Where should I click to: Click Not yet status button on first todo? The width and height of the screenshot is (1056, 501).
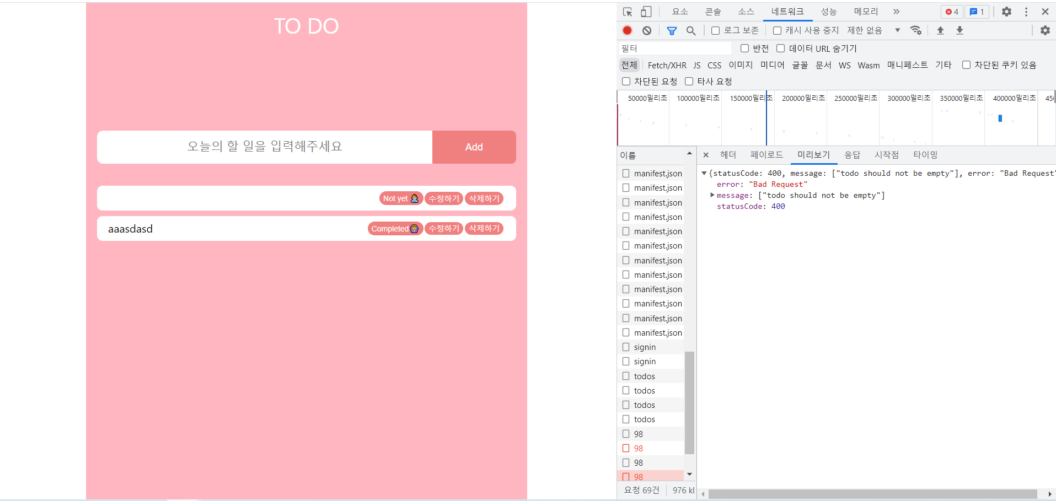(x=401, y=198)
